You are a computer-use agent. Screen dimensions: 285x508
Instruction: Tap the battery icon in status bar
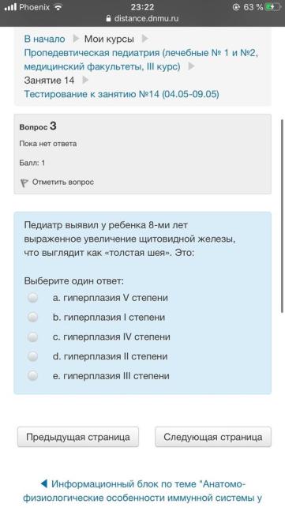272,7
